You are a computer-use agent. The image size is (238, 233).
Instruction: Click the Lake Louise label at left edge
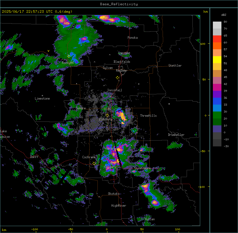(x=5, y=134)
